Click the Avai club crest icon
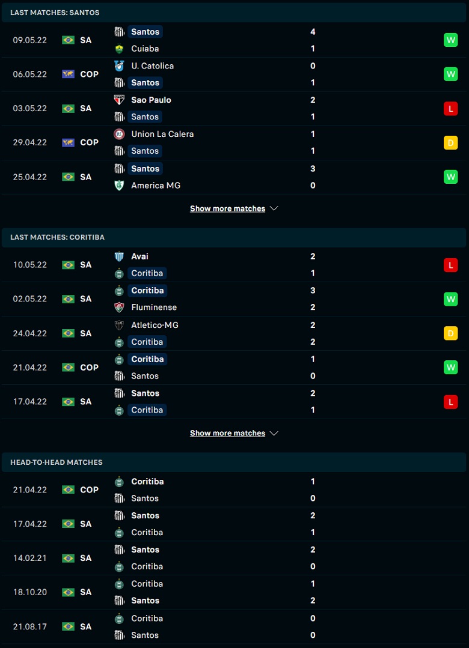The image size is (469, 648). pyautogui.click(x=119, y=256)
